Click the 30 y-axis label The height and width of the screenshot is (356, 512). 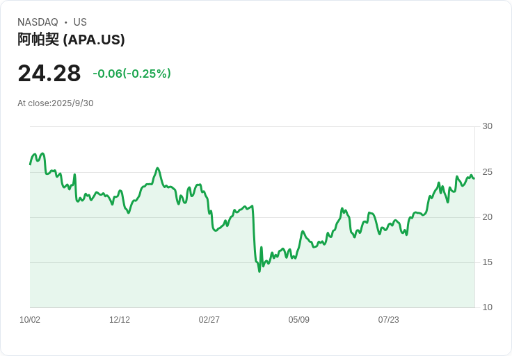488,126
